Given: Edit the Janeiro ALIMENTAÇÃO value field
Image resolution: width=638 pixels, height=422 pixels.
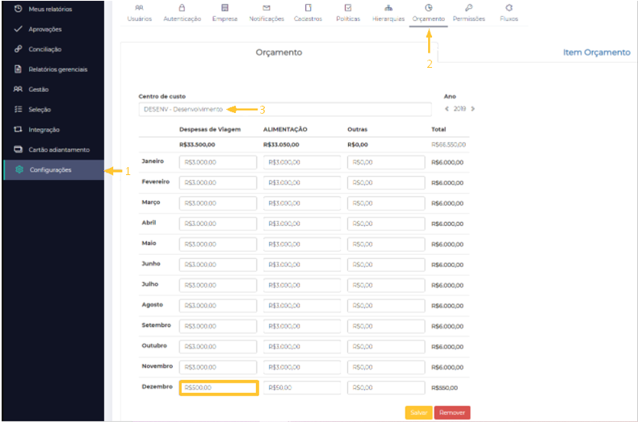Looking at the screenshot, I should point(302,162).
